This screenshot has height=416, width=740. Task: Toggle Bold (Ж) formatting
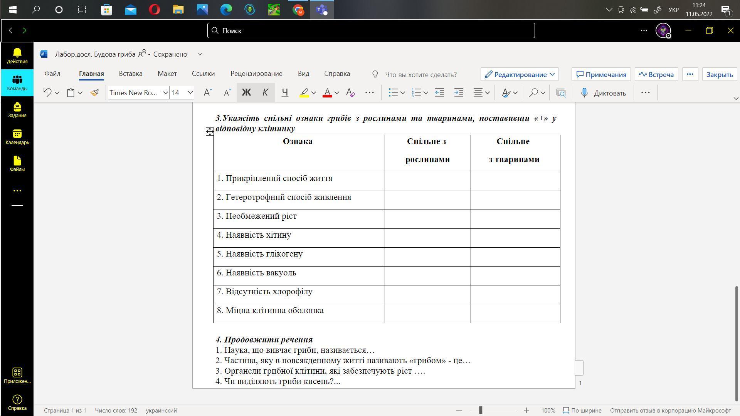click(246, 92)
